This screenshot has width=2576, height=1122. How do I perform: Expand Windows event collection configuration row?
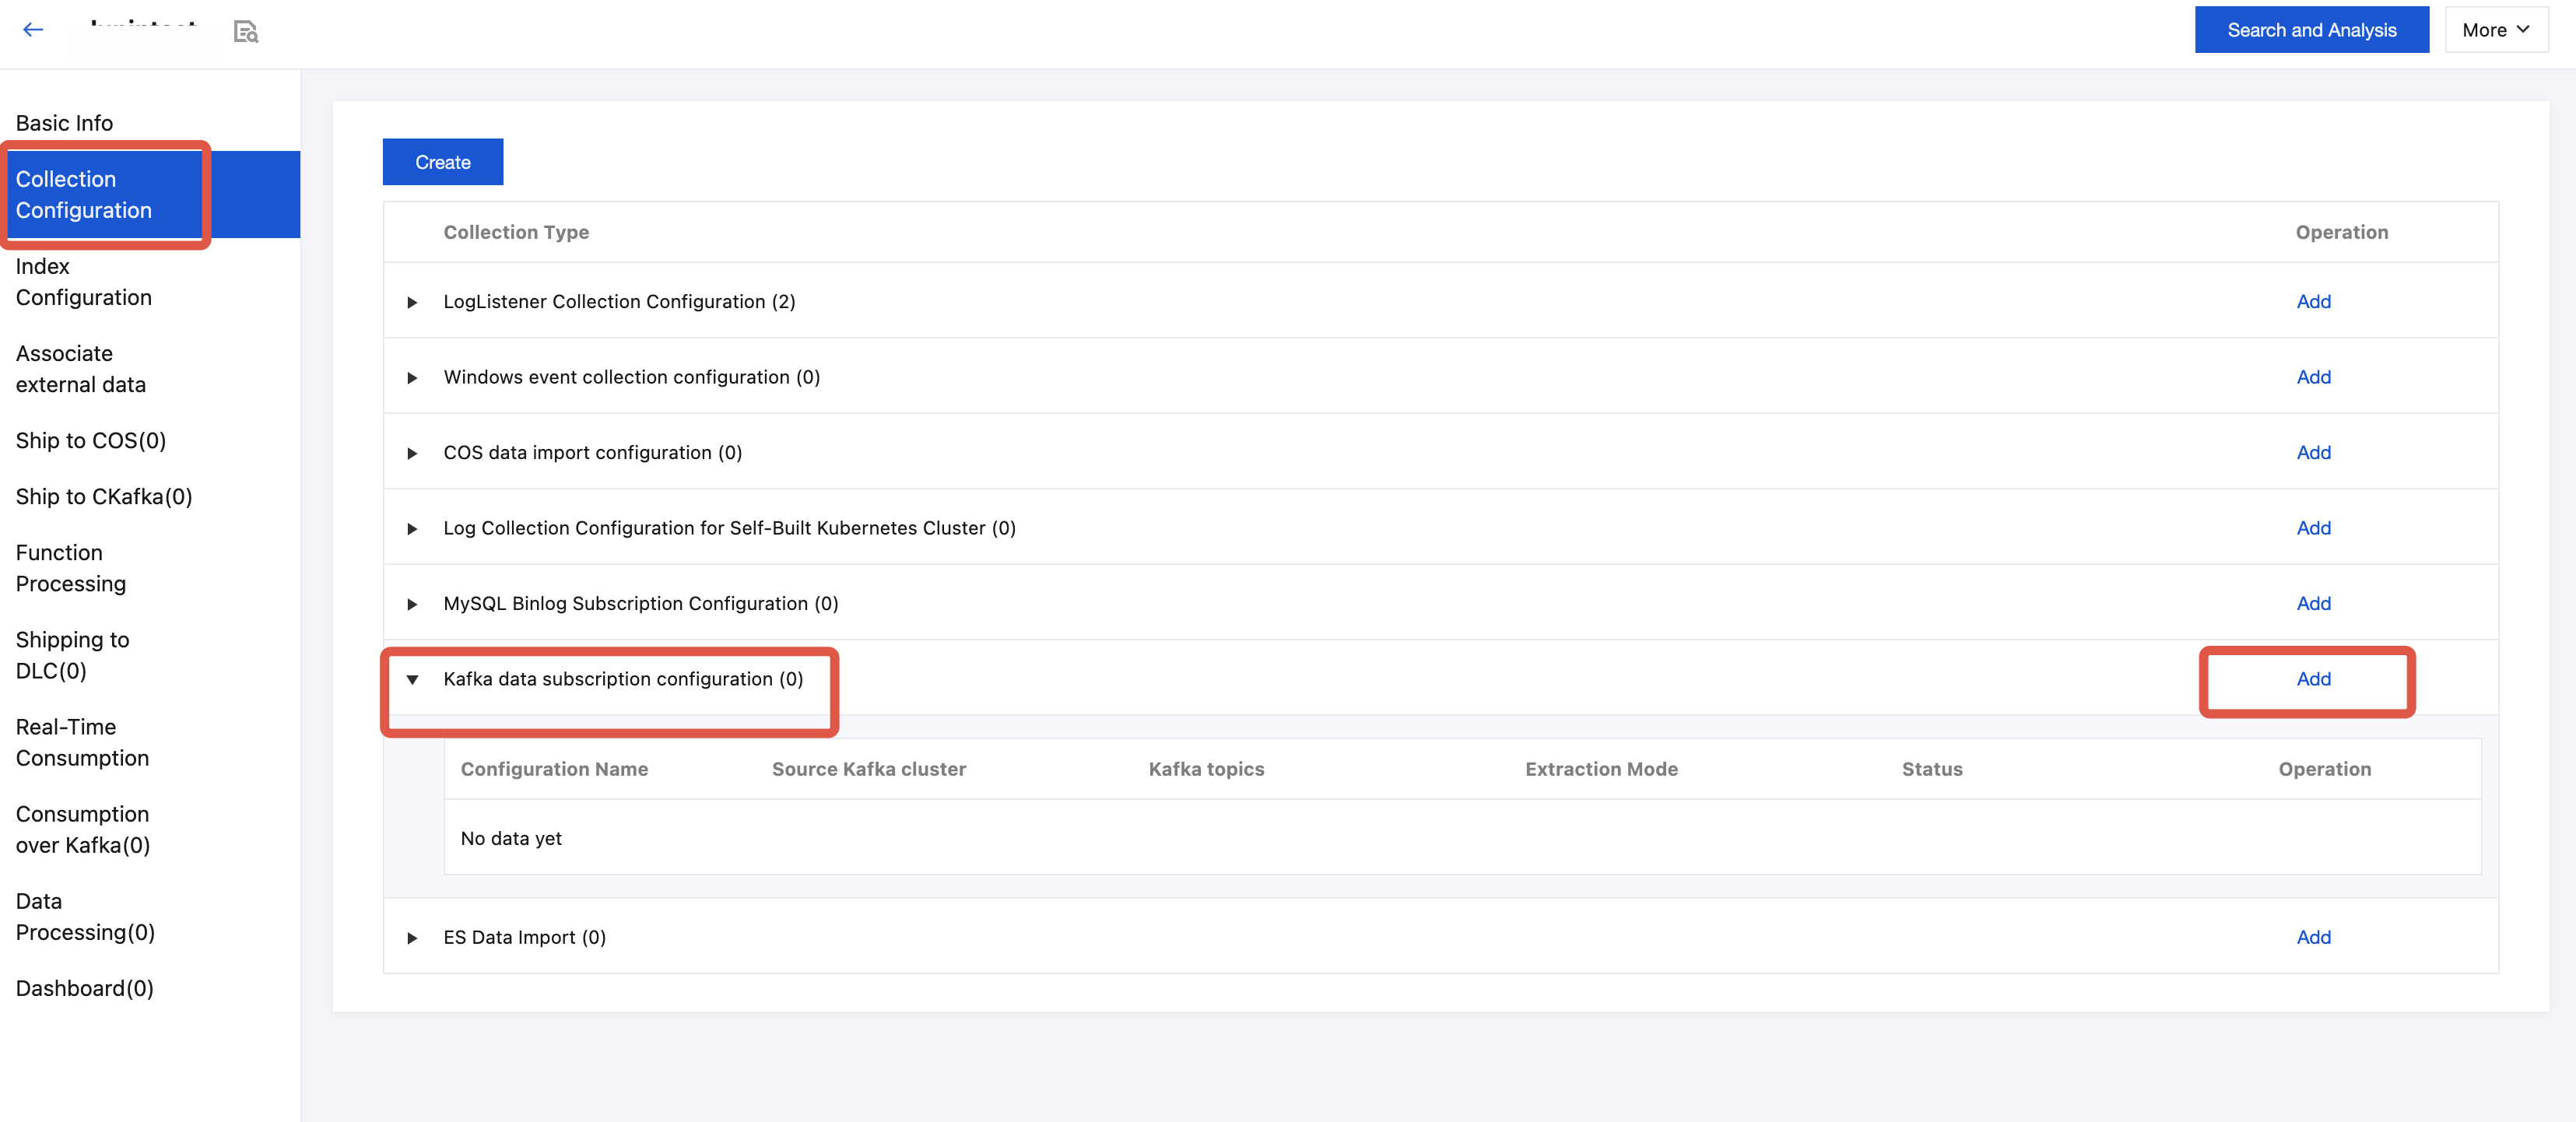412,378
